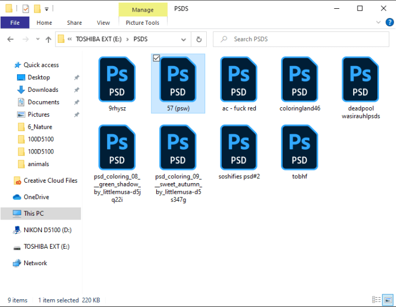
Task: Open the Downloads folder shortcut
Action: (x=43, y=90)
